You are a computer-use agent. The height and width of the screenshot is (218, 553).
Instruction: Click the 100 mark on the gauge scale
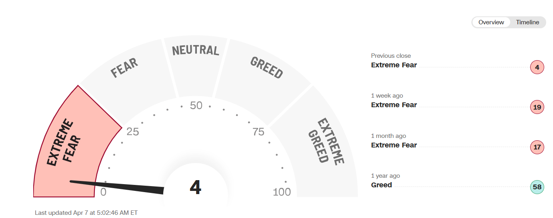[282, 192]
